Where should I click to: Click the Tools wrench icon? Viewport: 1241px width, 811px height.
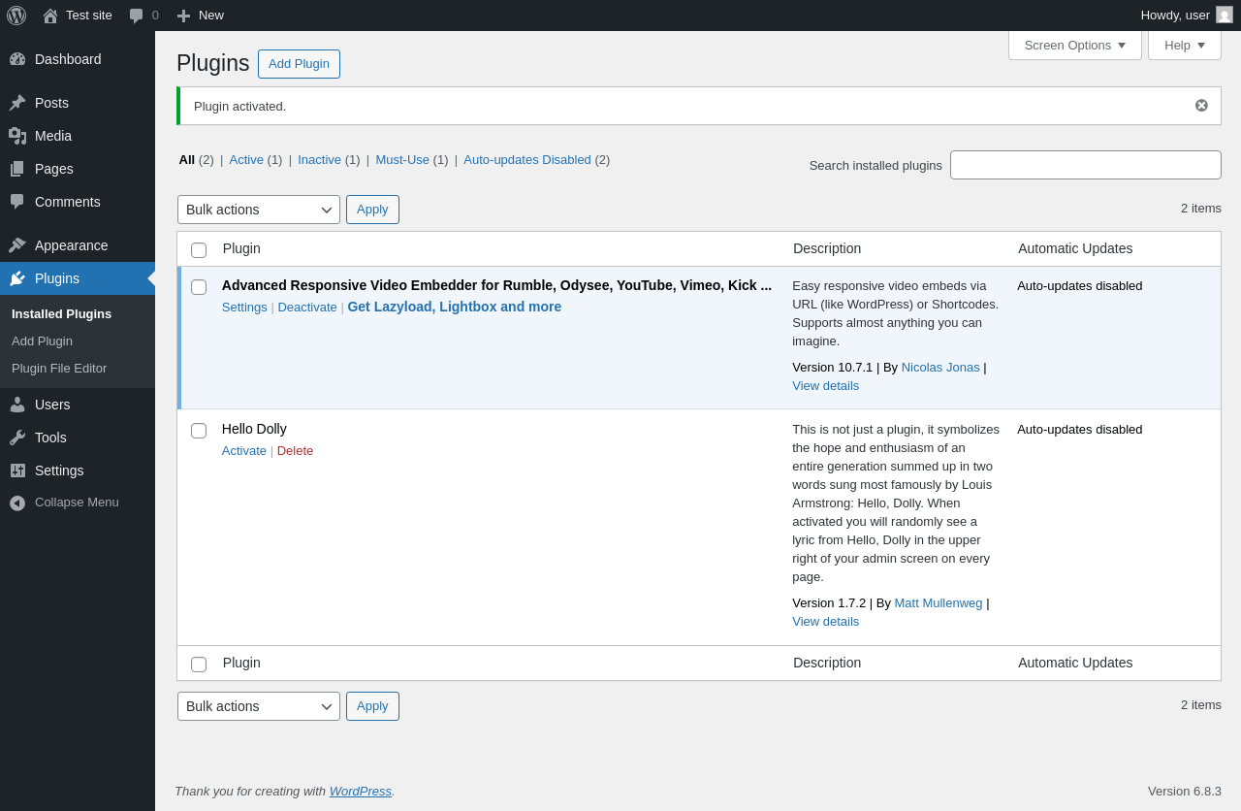17,438
